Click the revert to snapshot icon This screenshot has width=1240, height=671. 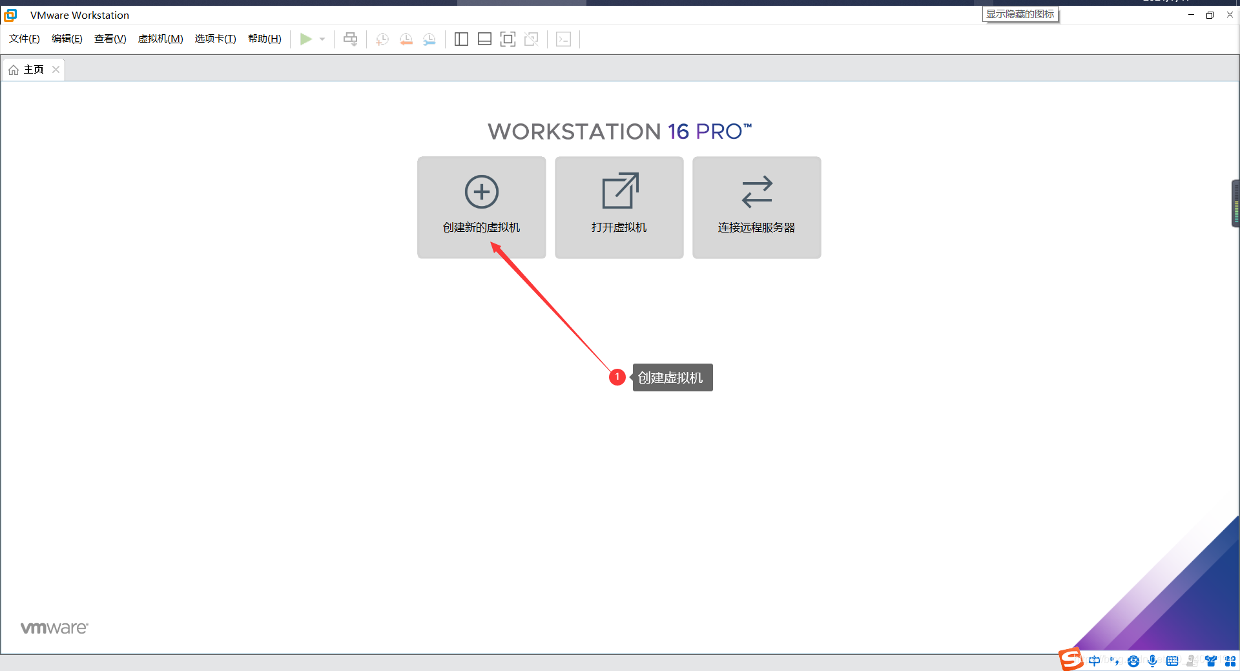[x=406, y=39]
